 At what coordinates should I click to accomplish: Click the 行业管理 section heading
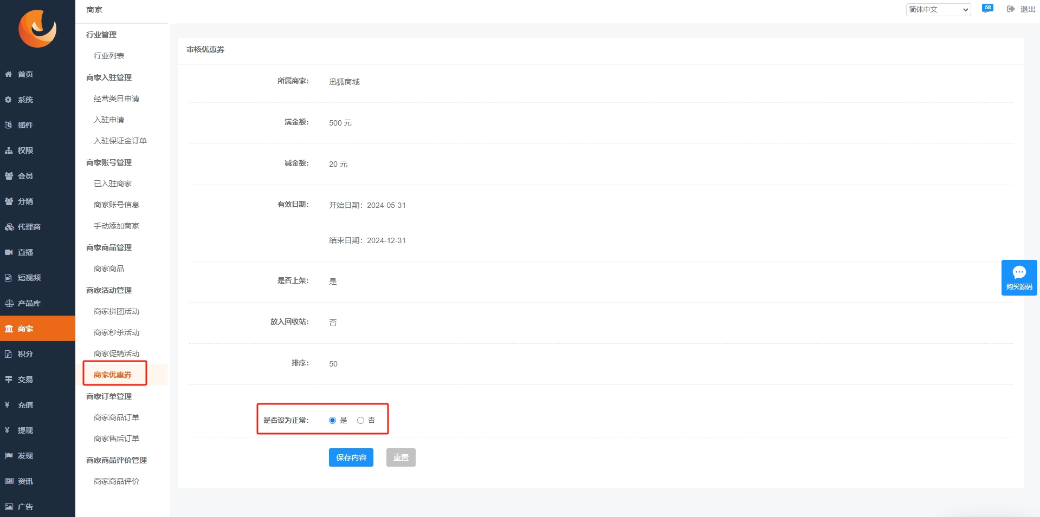click(101, 35)
